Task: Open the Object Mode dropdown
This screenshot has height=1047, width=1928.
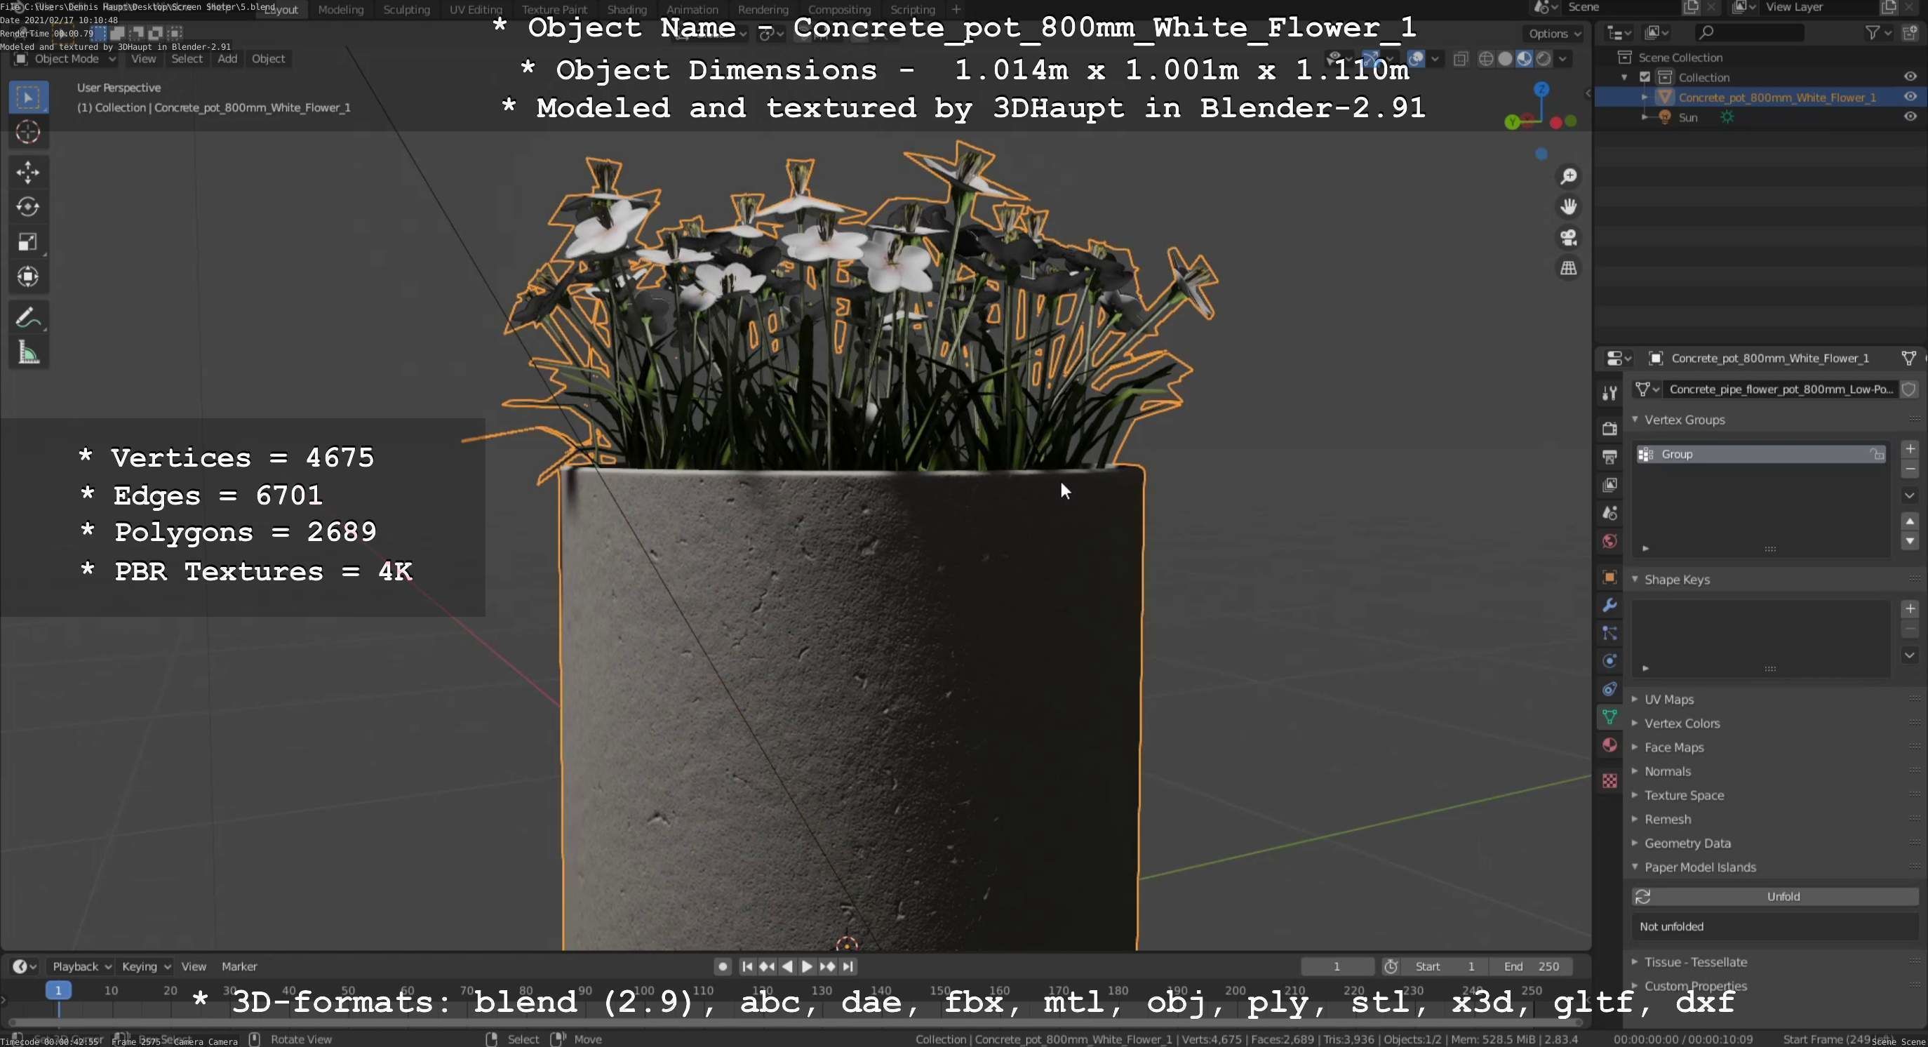Action: point(65,59)
